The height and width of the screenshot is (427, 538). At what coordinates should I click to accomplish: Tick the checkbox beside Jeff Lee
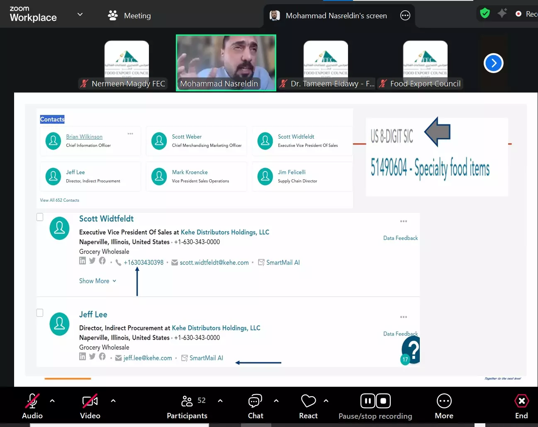click(40, 312)
